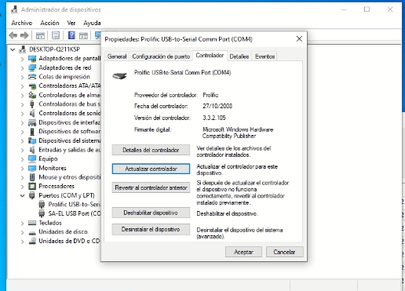Click the Puertos (COM y LPT) icon
This screenshot has width=405, height=291.
32,195
